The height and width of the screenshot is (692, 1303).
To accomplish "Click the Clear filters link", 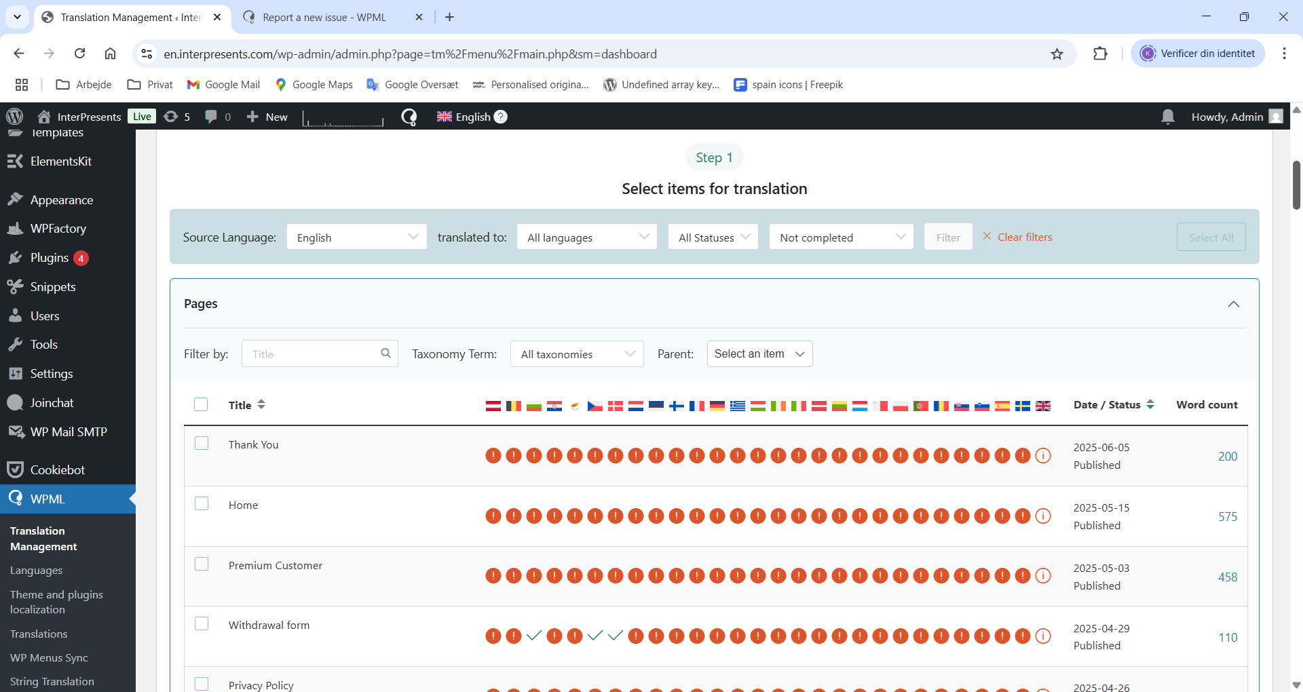I will tap(1017, 237).
